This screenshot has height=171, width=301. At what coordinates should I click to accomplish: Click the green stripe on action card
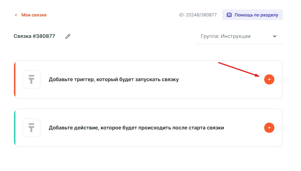15,128
